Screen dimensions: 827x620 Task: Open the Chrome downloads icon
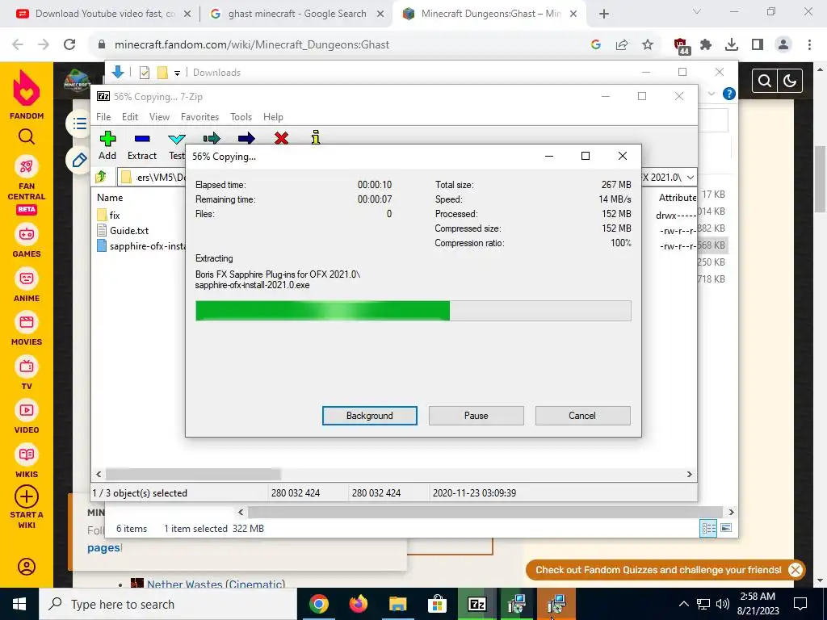[x=732, y=45]
